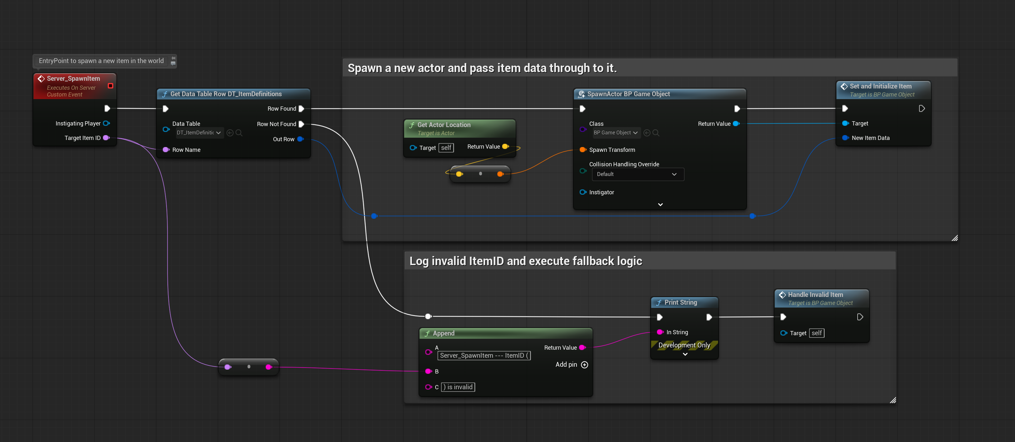The image size is (1015, 442).
Task: Click the Instigating Player output pin
Action: click(x=106, y=123)
